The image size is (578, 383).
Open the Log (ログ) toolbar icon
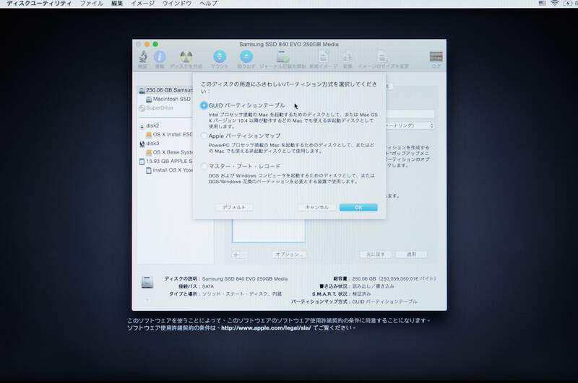pos(436,56)
